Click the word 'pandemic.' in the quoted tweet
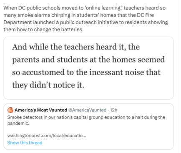 (18, 123)
